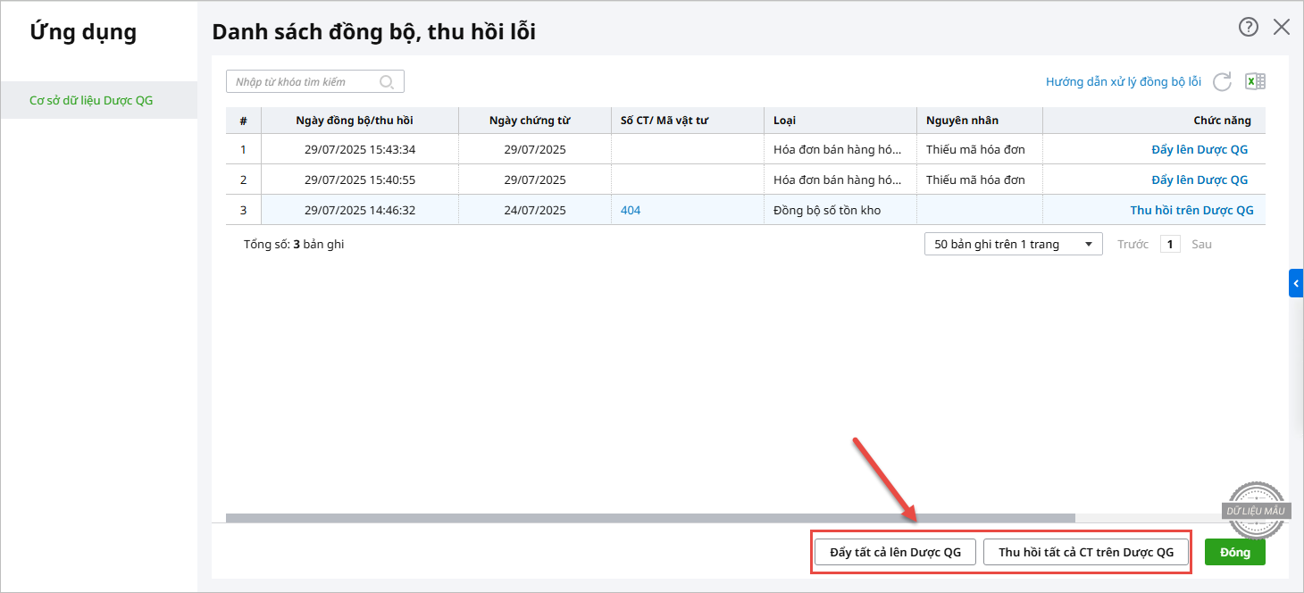Click the green Đóng button
1304x593 pixels.
pos(1235,552)
